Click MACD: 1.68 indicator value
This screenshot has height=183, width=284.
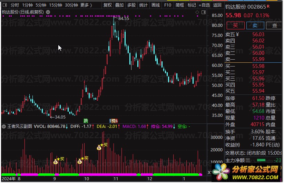click(136, 126)
